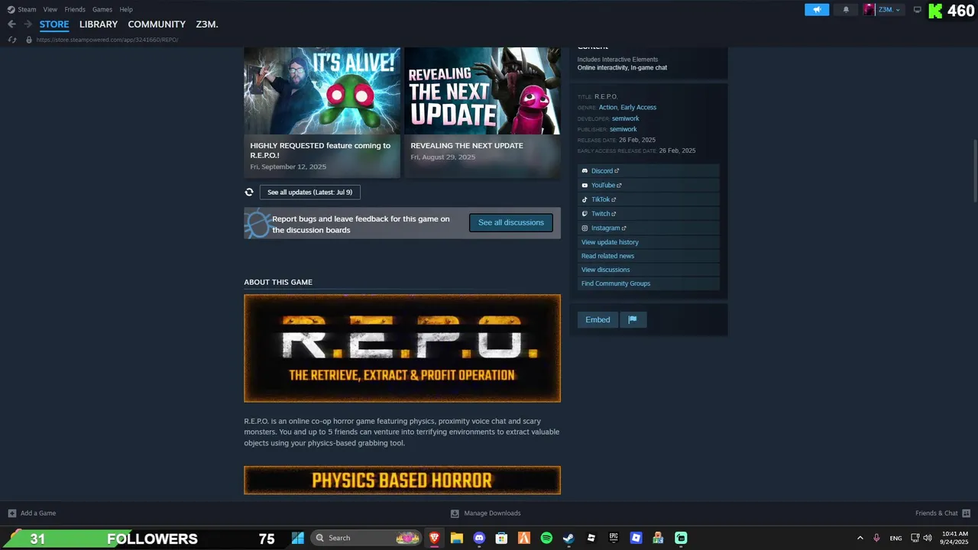
Task: Click the Z3M. profile avatar picture
Action: (x=869, y=10)
